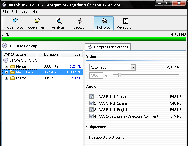Click the green disc capacity bar
Viewport: 188px width, 146px height.
click(x=94, y=39)
